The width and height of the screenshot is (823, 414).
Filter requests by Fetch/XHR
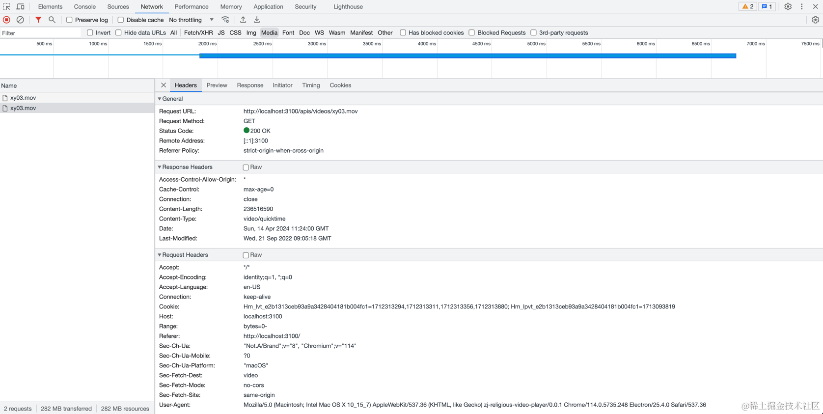(198, 32)
